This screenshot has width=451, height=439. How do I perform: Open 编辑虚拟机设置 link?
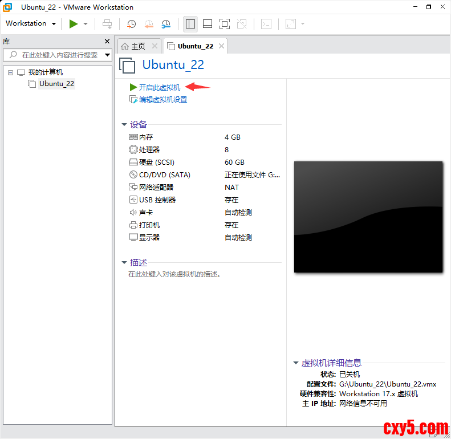pos(162,100)
